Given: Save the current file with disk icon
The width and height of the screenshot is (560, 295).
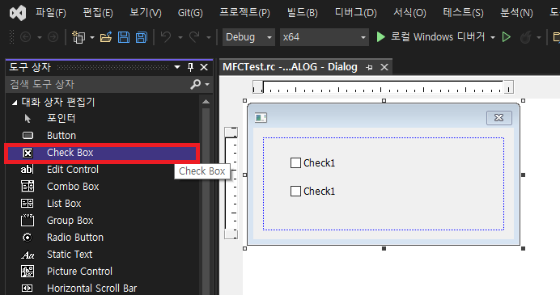Looking at the screenshot, I should coord(124,36).
